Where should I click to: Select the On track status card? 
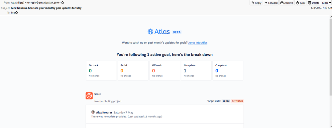point(101,71)
